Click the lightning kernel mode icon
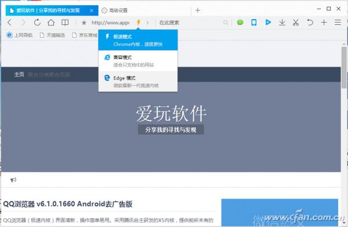This screenshot has height=227, width=348. pyautogui.click(x=138, y=23)
